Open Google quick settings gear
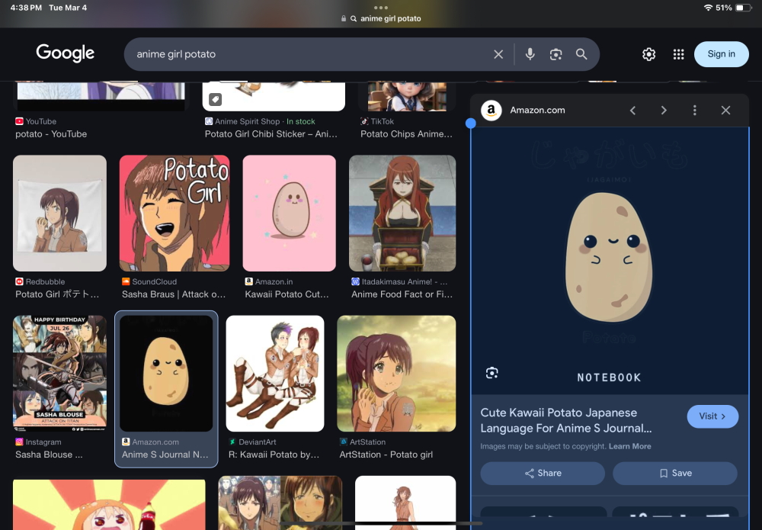The height and width of the screenshot is (530, 762). [648, 54]
